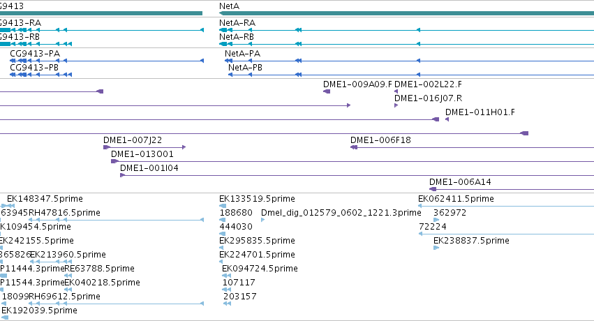Select the EK238837.5prime EST arrow
Viewport: 594px width, 321px height.
[436, 248]
